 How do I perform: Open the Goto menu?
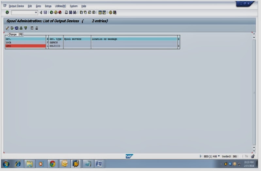coord(38,6)
